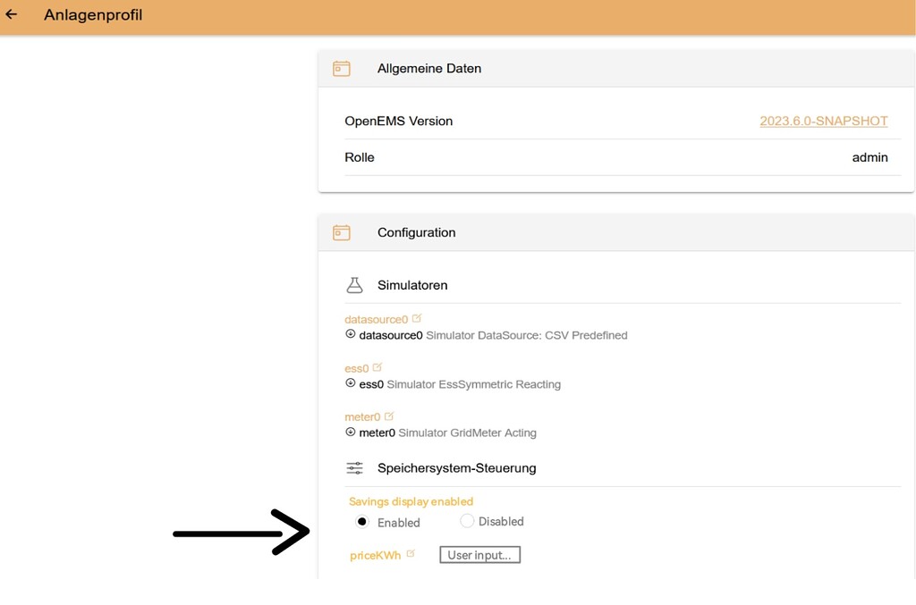Click the Speichersystem-Steuerung sliders icon
The image size is (916, 605).
(x=354, y=467)
